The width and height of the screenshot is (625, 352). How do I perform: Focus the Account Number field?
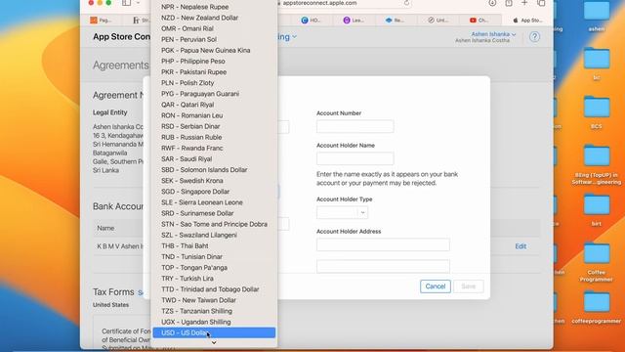355,126
